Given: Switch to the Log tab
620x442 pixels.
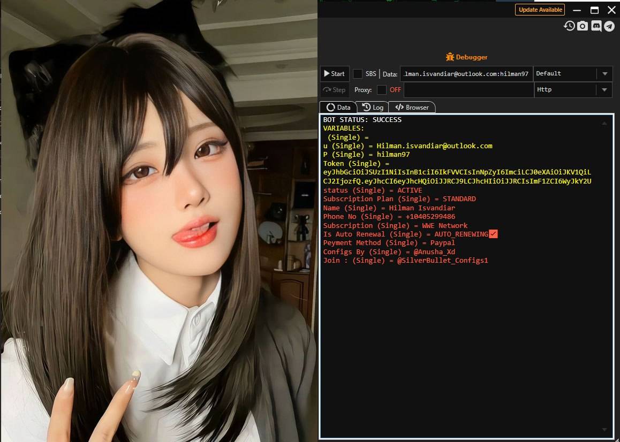Looking at the screenshot, I should [x=373, y=107].
